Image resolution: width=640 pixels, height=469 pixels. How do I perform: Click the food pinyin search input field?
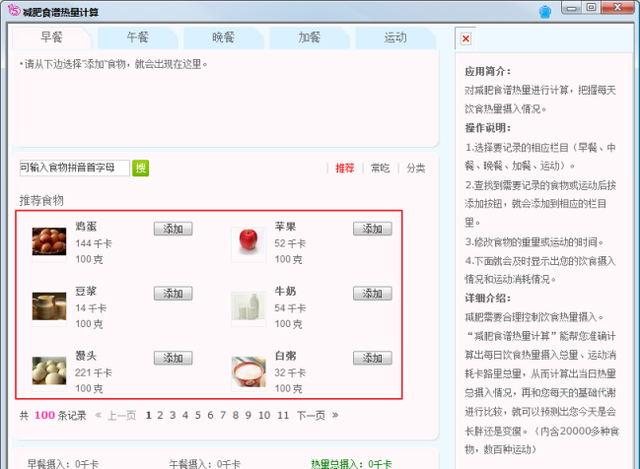tap(75, 167)
